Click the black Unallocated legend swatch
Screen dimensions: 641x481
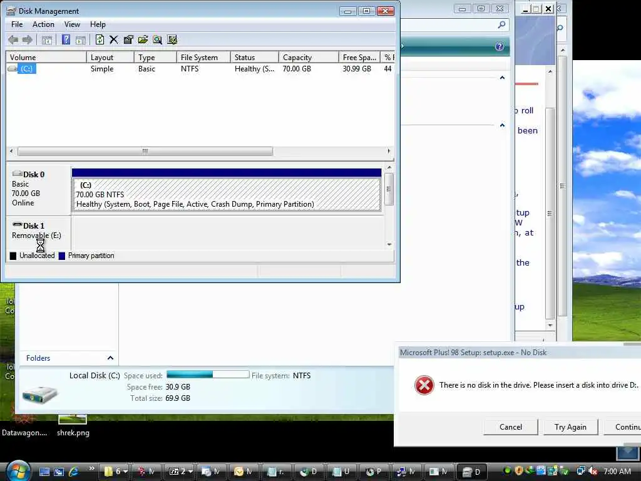tap(13, 256)
